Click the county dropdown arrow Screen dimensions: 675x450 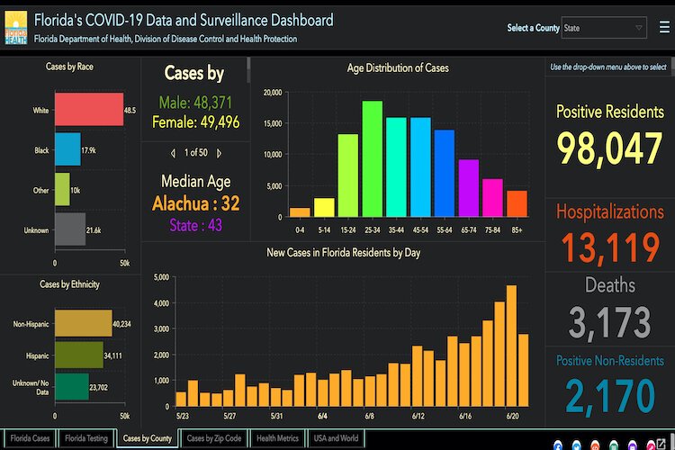[639, 28]
